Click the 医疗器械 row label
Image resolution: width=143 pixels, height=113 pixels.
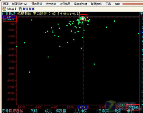click(16, 111)
